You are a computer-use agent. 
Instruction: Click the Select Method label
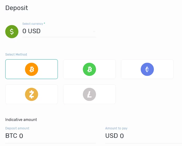click(16, 55)
